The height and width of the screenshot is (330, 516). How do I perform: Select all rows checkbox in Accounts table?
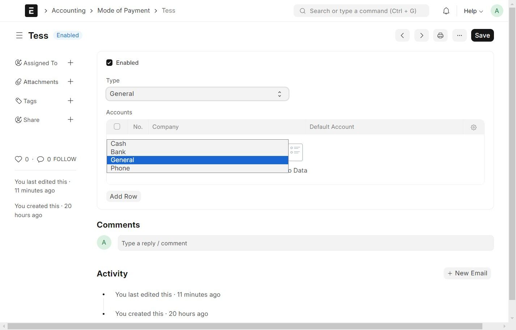click(117, 127)
